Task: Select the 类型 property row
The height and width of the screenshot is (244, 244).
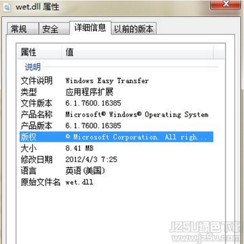Action: tap(116, 92)
